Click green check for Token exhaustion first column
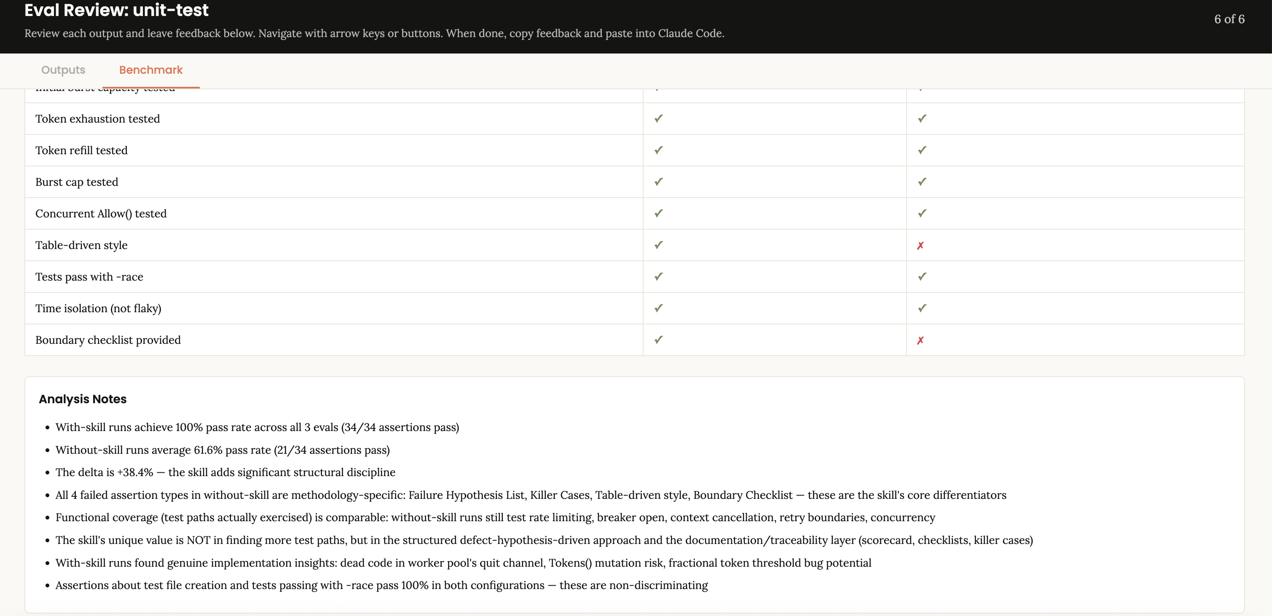Viewport: 1272px width, 616px height. click(658, 118)
